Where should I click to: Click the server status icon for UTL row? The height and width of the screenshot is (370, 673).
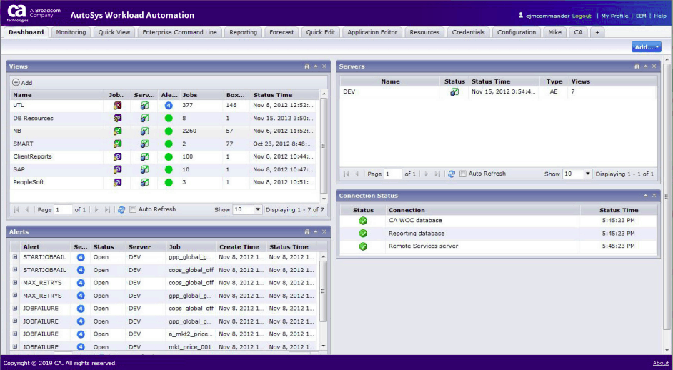144,105
